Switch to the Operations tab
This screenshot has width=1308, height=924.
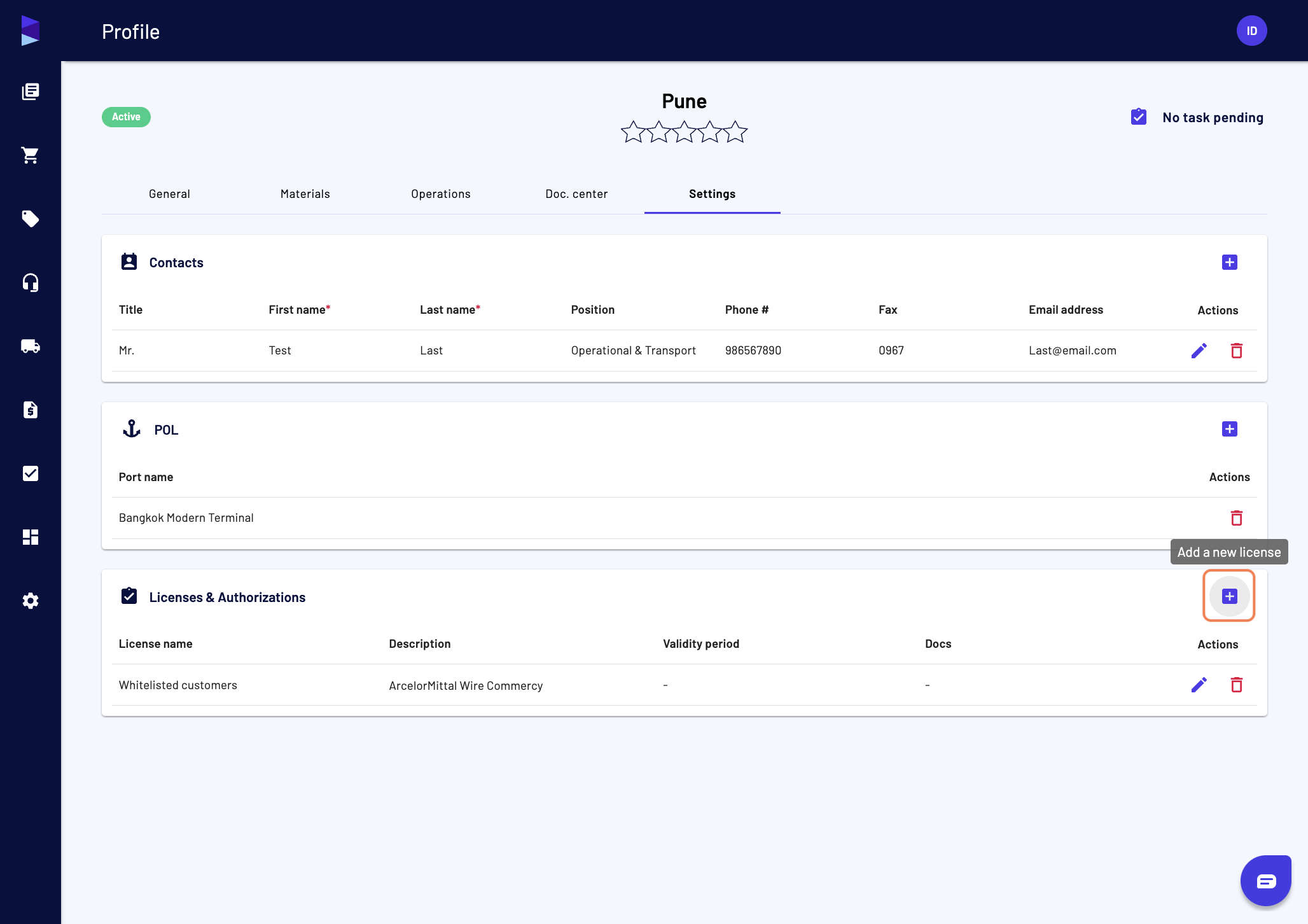441,194
